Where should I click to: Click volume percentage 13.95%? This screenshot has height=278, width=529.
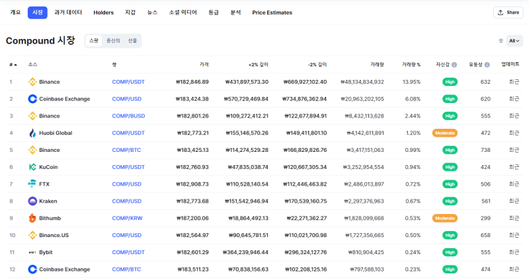pyautogui.click(x=411, y=82)
